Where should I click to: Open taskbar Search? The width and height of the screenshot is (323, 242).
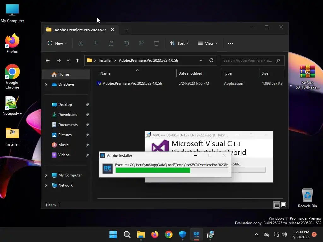pos(127,234)
